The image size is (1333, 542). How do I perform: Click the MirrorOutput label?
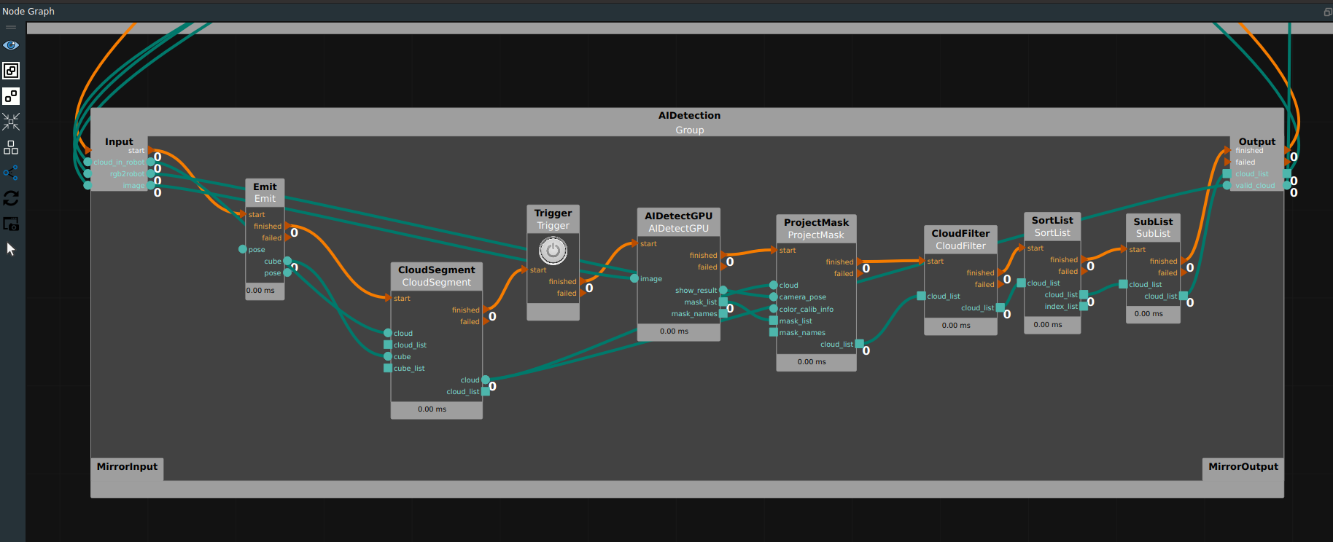pos(1243,466)
